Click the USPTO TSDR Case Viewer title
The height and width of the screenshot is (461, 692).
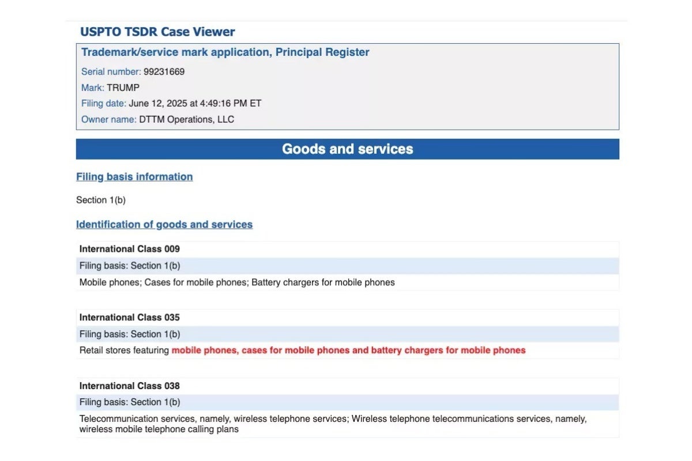(x=157, y=32)
